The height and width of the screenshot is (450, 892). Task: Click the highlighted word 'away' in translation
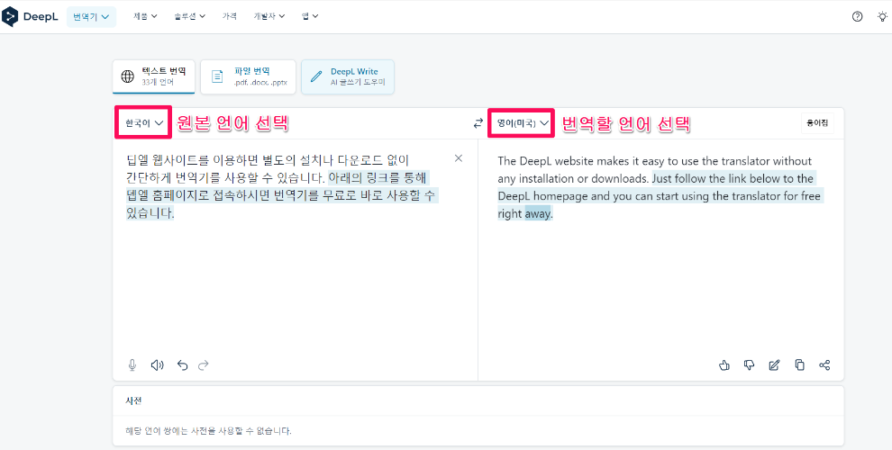538,215
